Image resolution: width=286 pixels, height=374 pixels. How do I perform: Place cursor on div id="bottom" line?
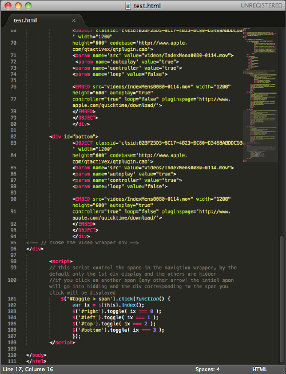point(74,137)
